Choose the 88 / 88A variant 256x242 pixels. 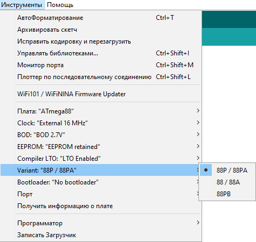[227, 182]
